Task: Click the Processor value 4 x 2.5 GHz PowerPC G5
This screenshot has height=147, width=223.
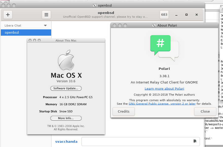Action: (x=76, y=97)
